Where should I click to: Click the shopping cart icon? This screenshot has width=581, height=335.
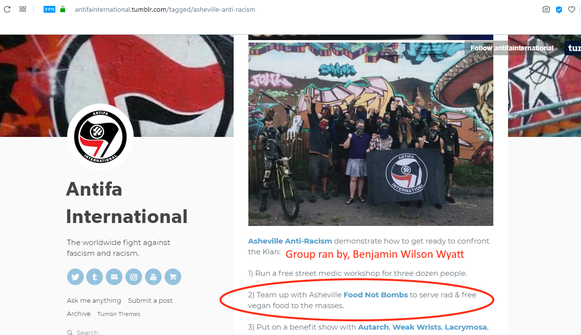tap(172, 277)
